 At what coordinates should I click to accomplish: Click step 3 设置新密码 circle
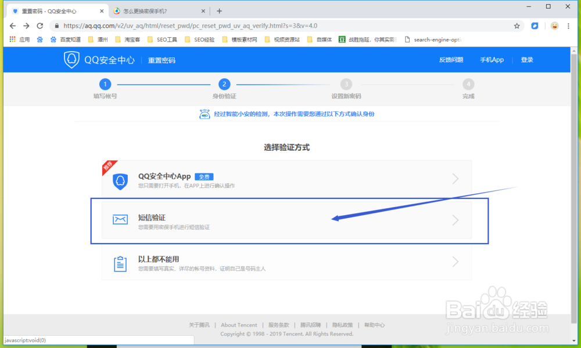point(346,84)
